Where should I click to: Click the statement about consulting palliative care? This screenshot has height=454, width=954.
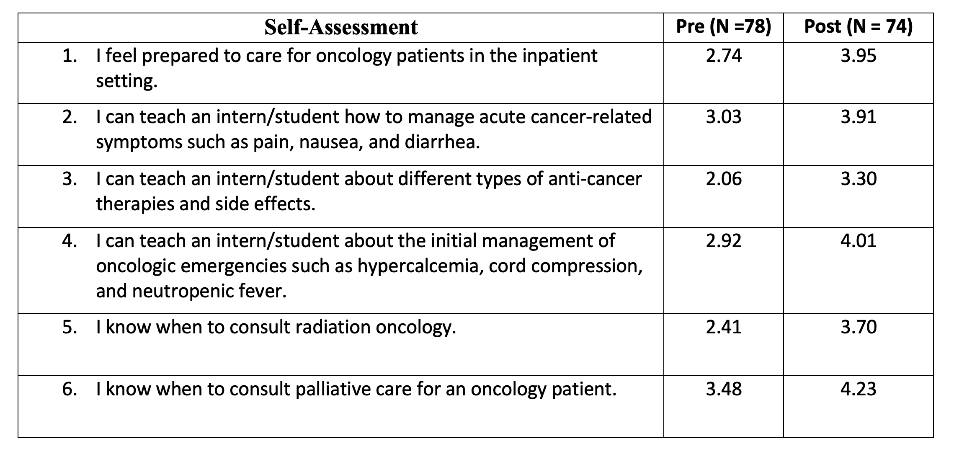(356, 389)
